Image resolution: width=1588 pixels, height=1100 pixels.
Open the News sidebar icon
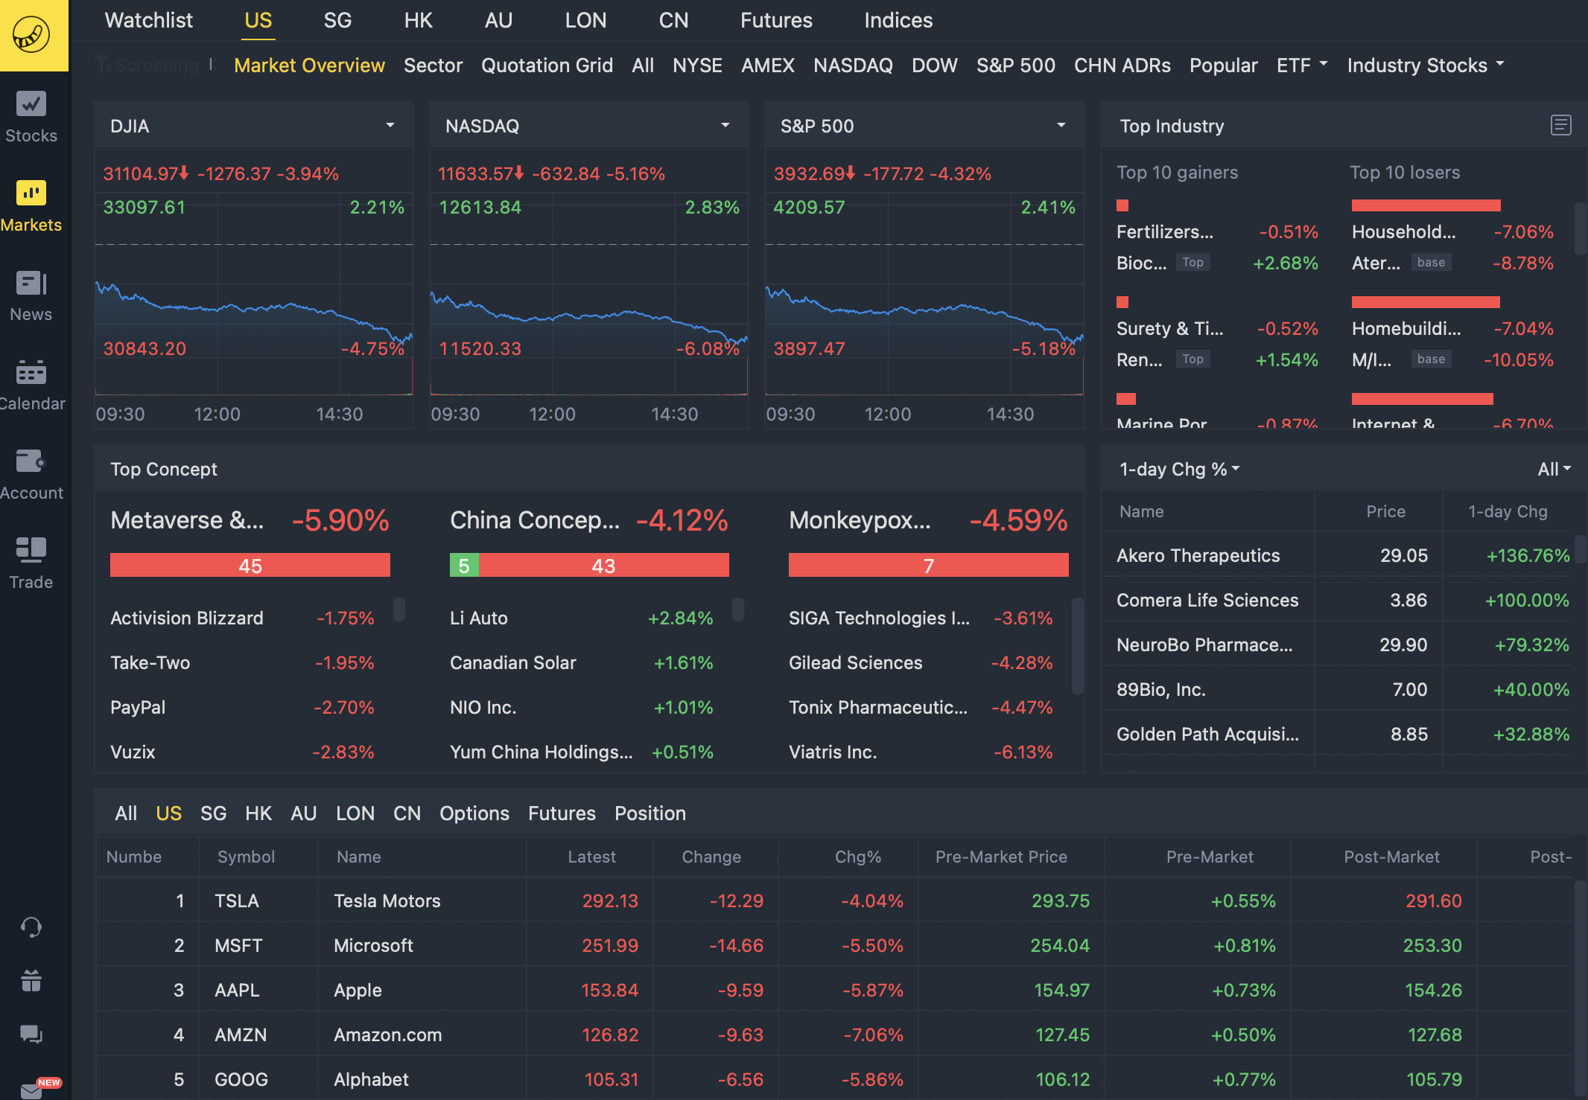click(x=31, y=284)
